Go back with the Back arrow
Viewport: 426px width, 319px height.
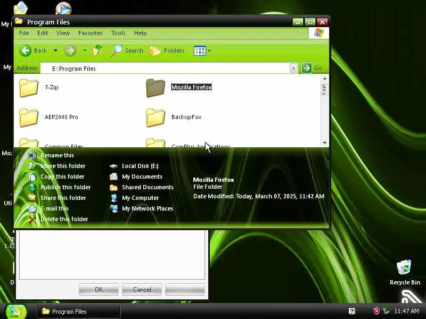26,51
